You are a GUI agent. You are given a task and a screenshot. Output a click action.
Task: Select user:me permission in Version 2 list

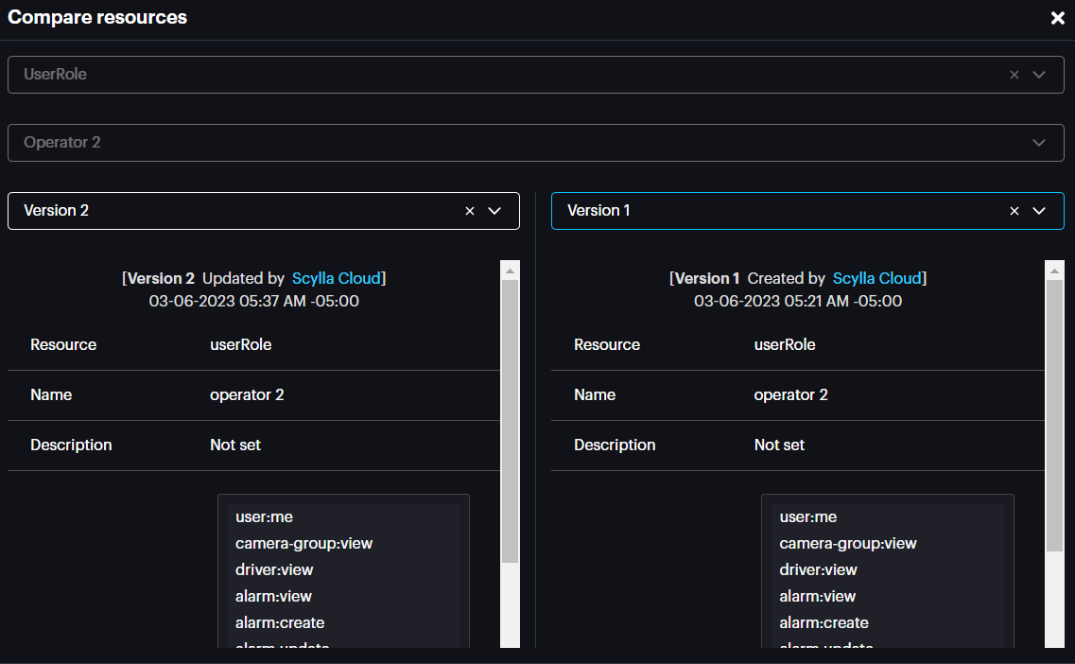tap(264, 516)
